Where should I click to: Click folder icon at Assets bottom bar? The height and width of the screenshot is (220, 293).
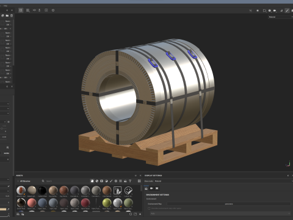coord(135,214)
